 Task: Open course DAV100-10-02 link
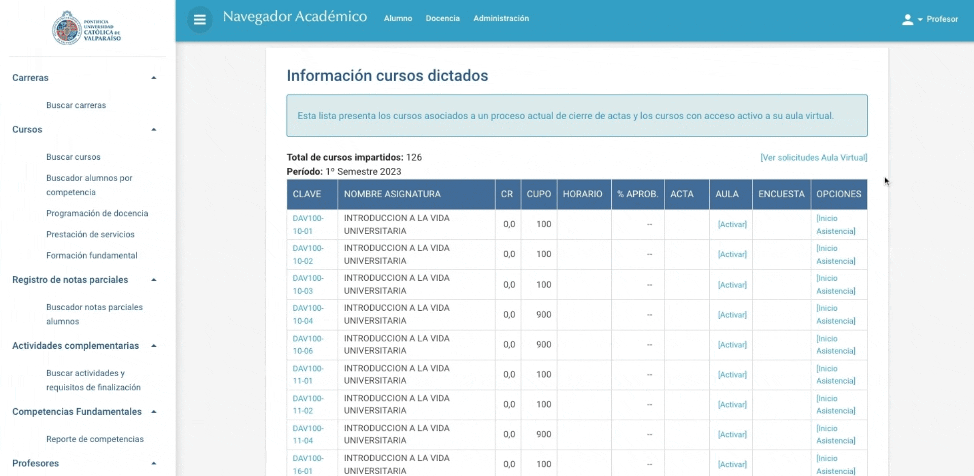[308, 254]
